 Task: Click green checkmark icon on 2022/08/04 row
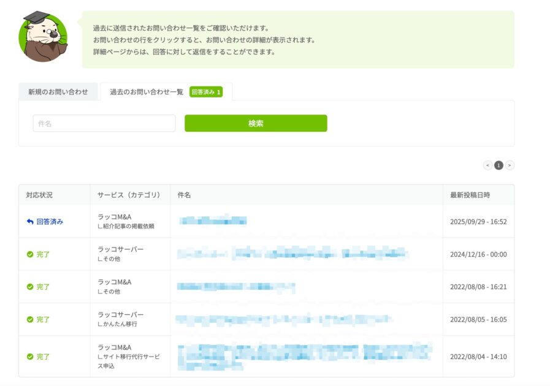(30, 357)
